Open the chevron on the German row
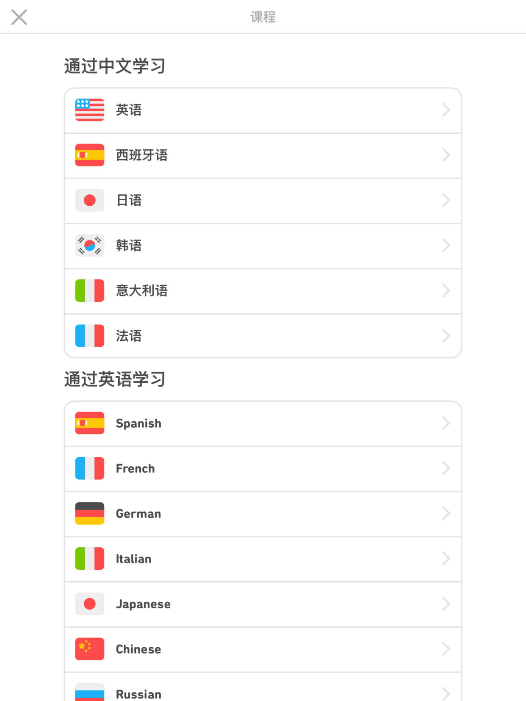The height and width of the screenshot is (701, 526). [446, 513]
